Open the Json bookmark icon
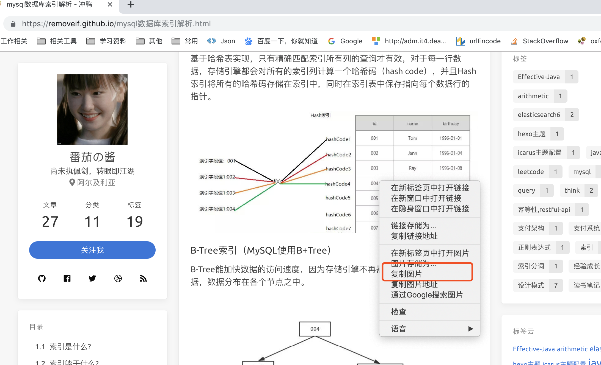The width and height of the screenshot is (601, 365). (x=212, y=41)
